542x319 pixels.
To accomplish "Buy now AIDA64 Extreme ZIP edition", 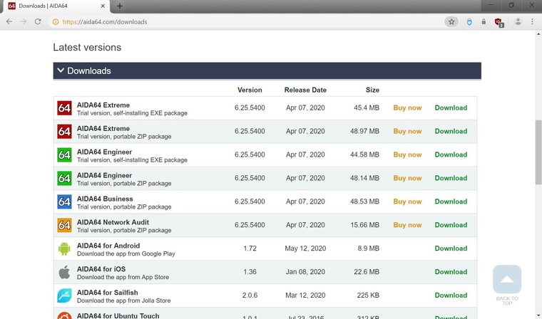I will tap(407, 131).
